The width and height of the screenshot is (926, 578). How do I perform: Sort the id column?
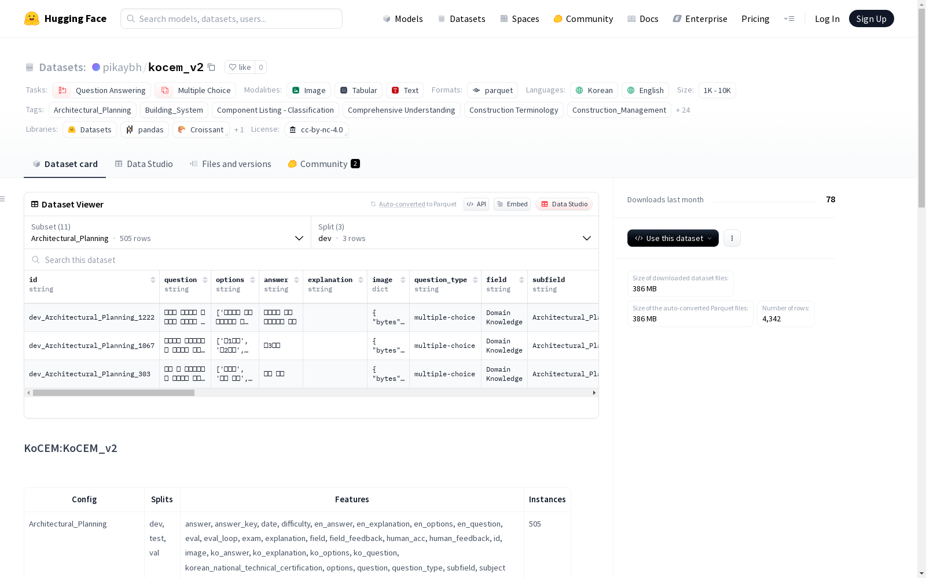coord(153,280)
